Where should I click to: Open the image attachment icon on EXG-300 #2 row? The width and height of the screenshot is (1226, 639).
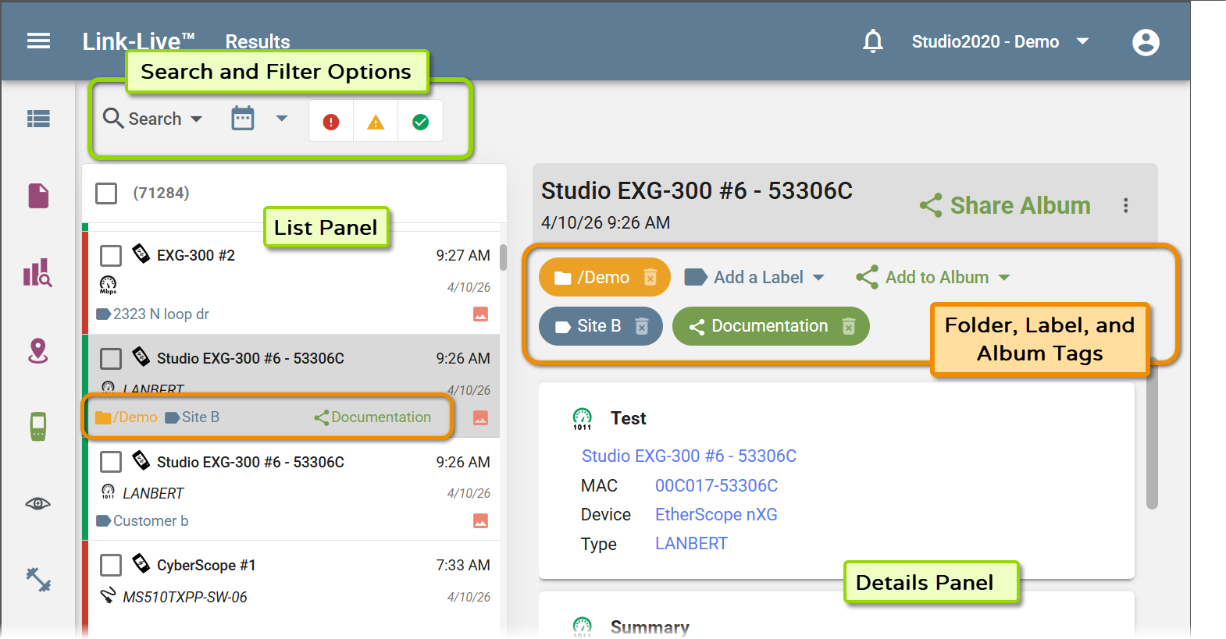point(480,314)
